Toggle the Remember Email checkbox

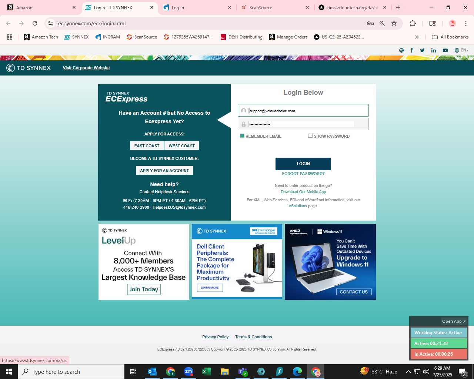[x=242, y=136]
